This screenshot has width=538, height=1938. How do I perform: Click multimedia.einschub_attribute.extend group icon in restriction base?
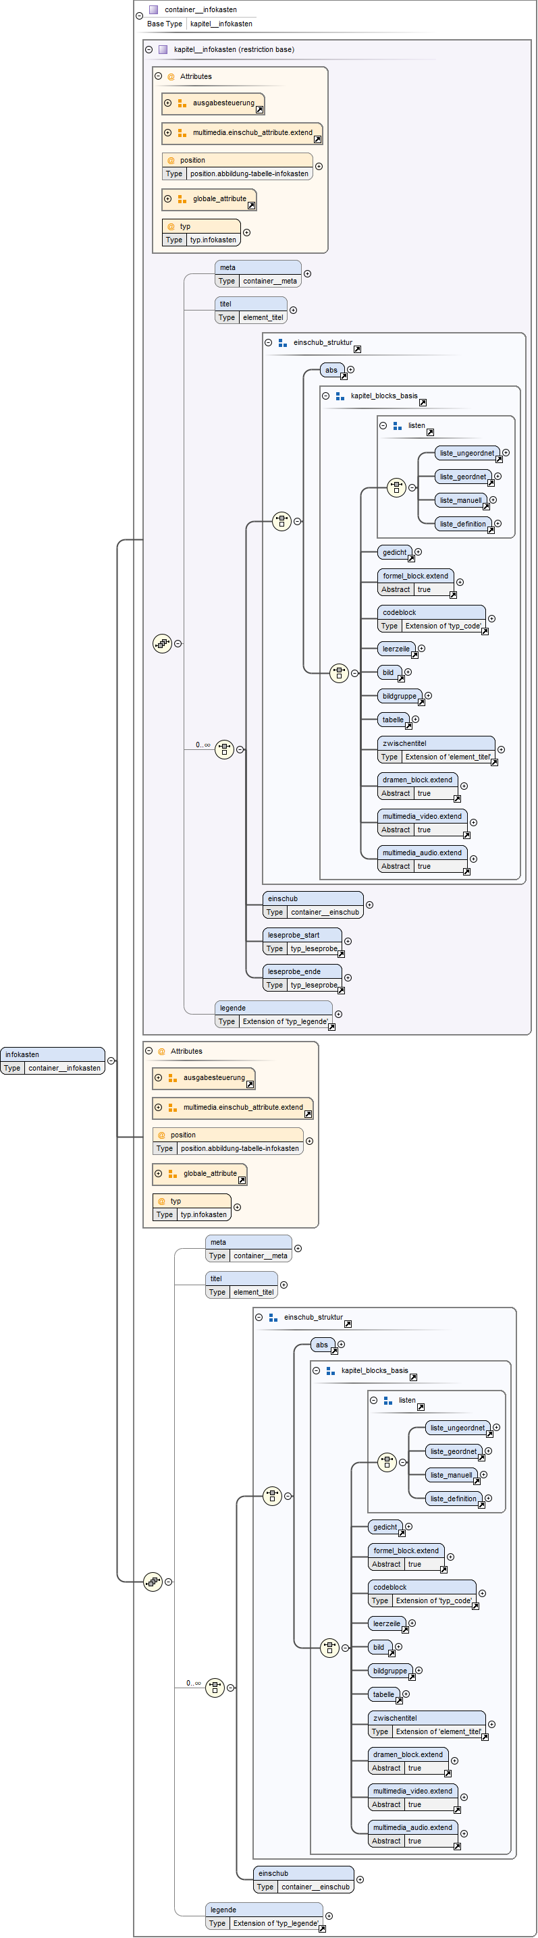[x=182, y=133]
